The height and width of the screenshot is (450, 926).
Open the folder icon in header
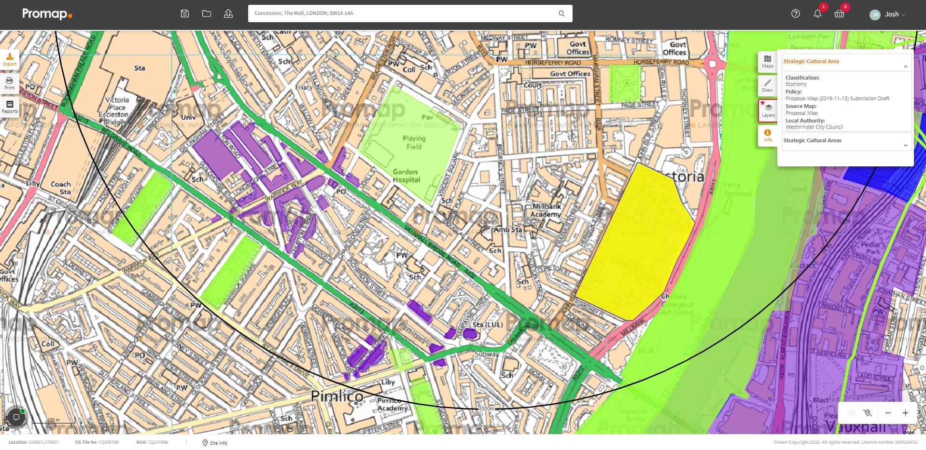tap(207, 14)
